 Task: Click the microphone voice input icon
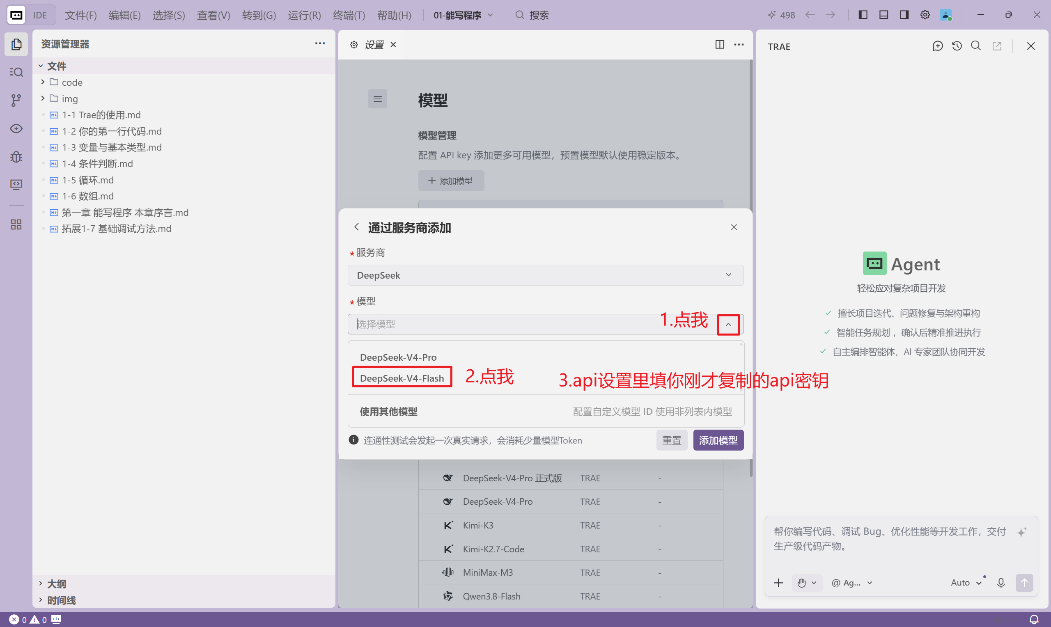click(1001, 583)
